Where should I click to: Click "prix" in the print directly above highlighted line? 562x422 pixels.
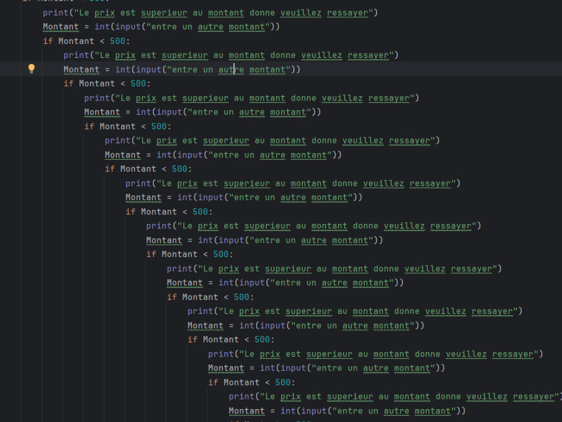(x=125, y=55)
